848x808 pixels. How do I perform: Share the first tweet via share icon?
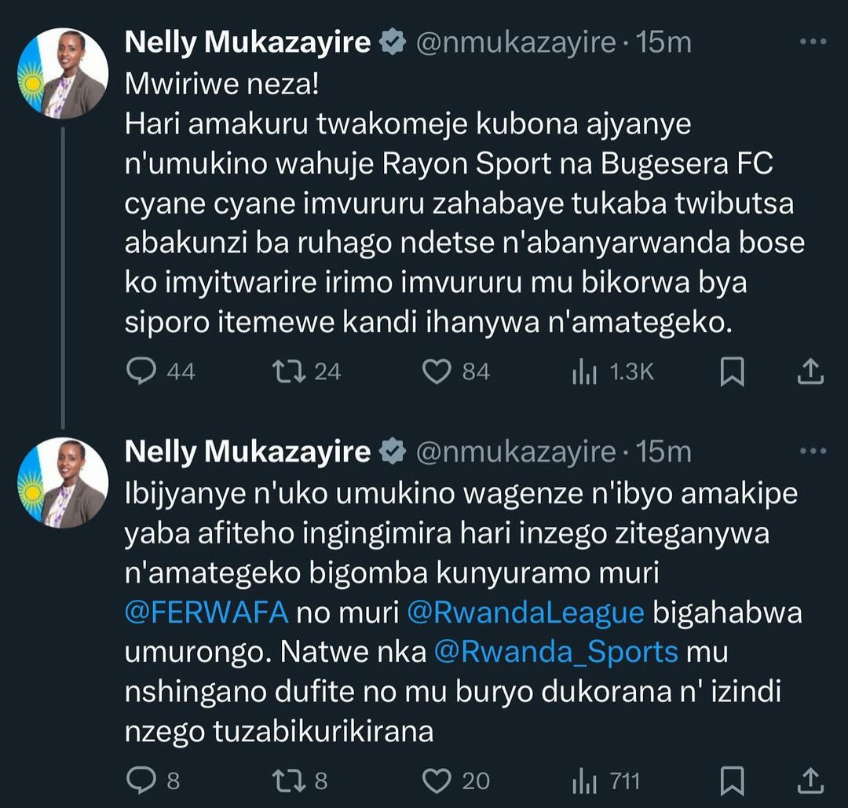click(810, 371)
